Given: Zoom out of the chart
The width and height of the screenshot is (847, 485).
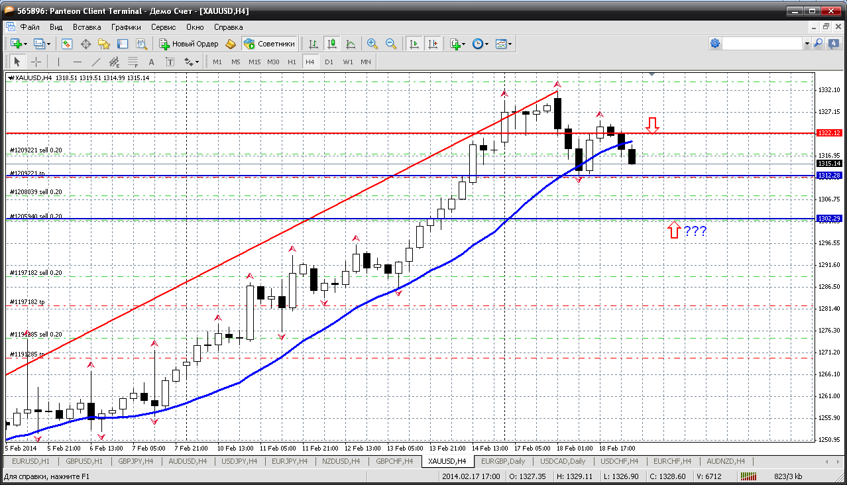Looking at the screenshot, I should 391,44.
